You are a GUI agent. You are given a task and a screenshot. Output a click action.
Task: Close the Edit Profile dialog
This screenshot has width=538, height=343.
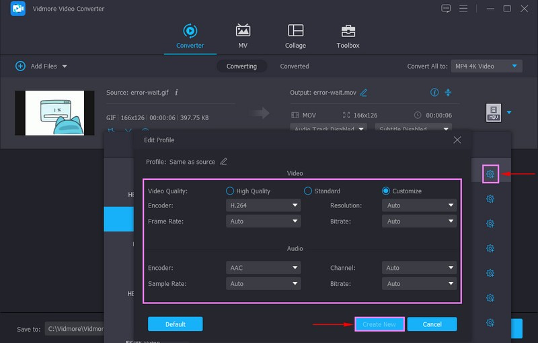coord(457,140)
